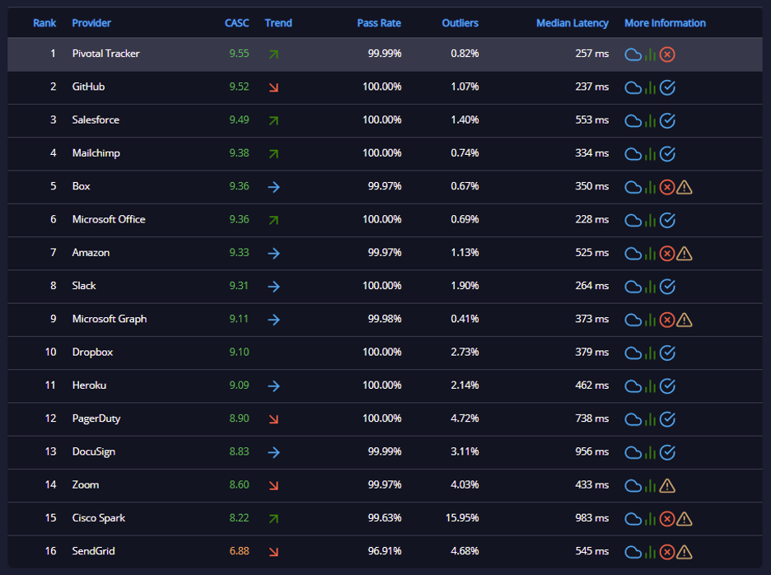Click the flat trend arrow for Slack
Viewport: 771px width, 575px height.
tap(273, 287)
